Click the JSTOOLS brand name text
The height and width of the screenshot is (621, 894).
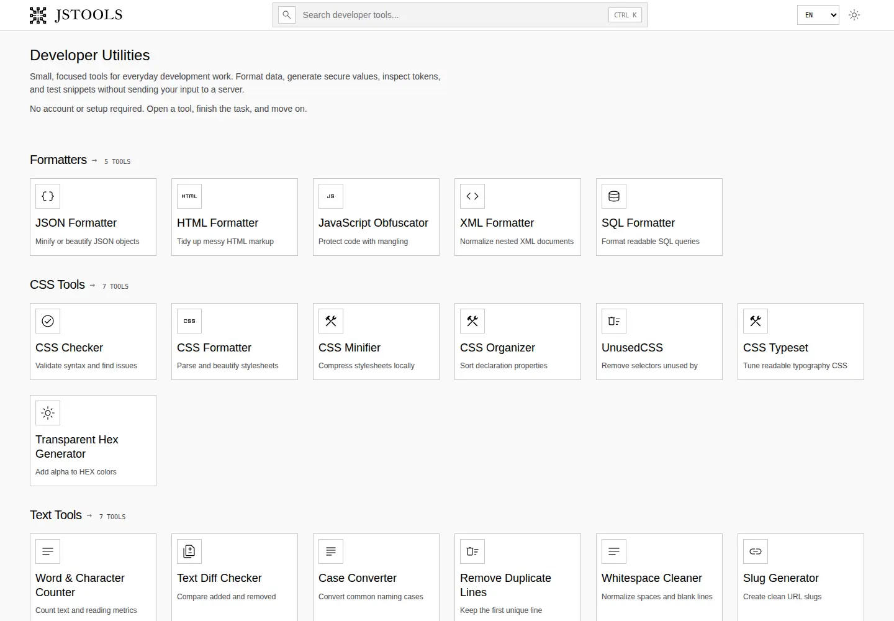[x=88, y=15]
